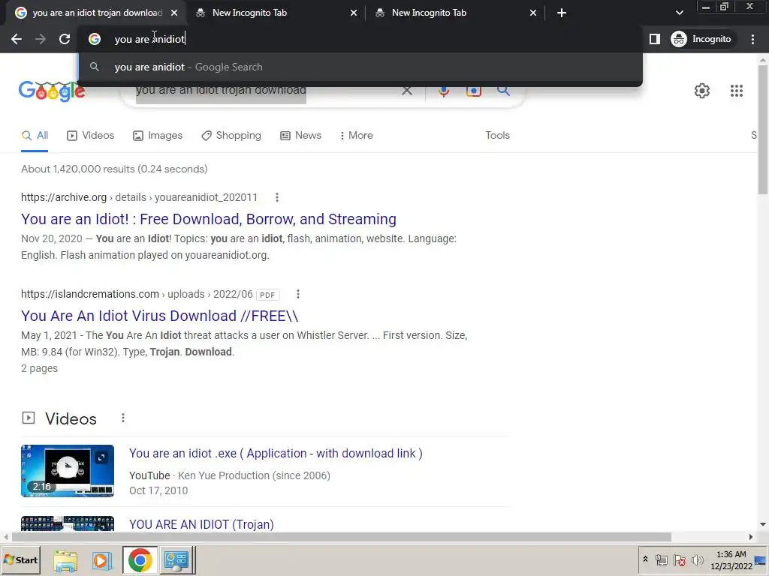Open Chrome's three-dot menu
Viewport: 769px width, 576px height.
752,39
